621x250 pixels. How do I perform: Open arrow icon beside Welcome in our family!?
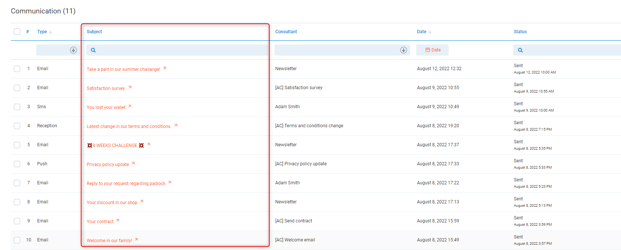[136, 240]
